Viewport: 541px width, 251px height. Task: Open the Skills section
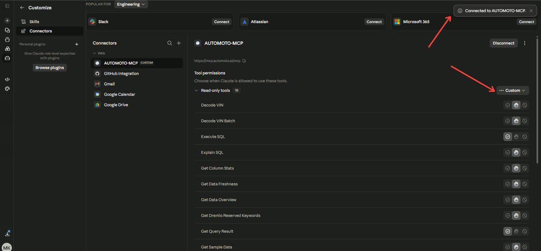(x=49, y=22)
